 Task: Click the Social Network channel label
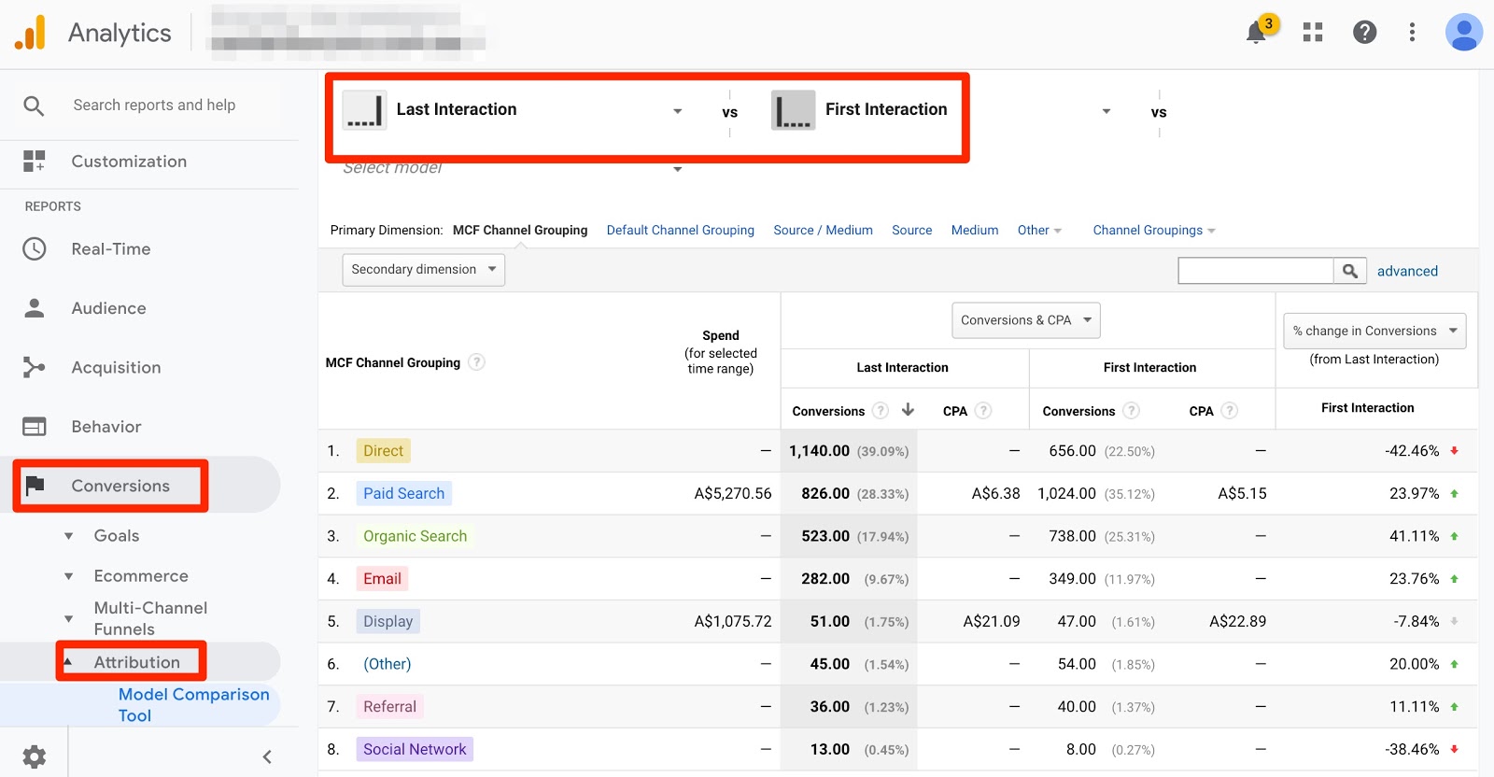(x=415, y=749)
